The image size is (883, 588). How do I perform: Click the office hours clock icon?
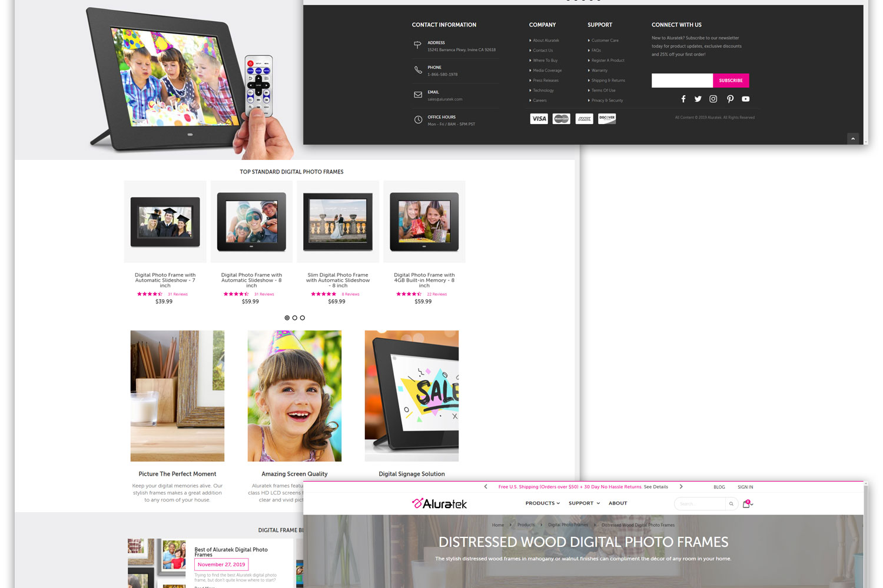coord(418,119)
